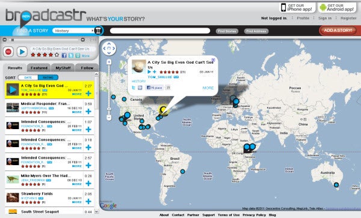
Task: Open the History category dropdown
Action: (x=73, y=31)
